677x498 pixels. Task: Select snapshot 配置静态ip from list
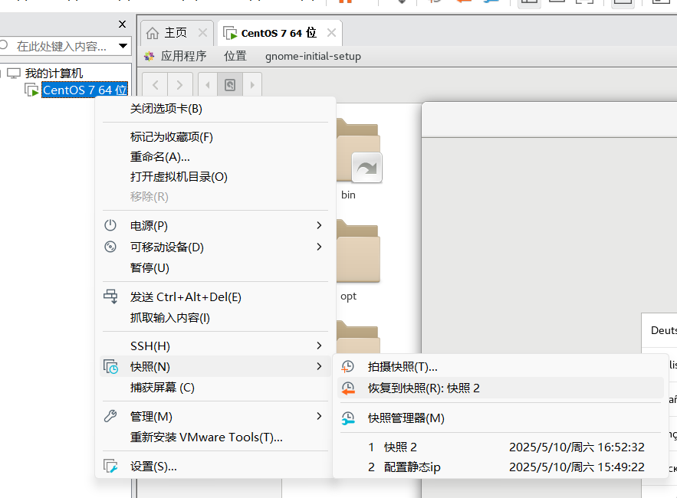coord(501,467)
